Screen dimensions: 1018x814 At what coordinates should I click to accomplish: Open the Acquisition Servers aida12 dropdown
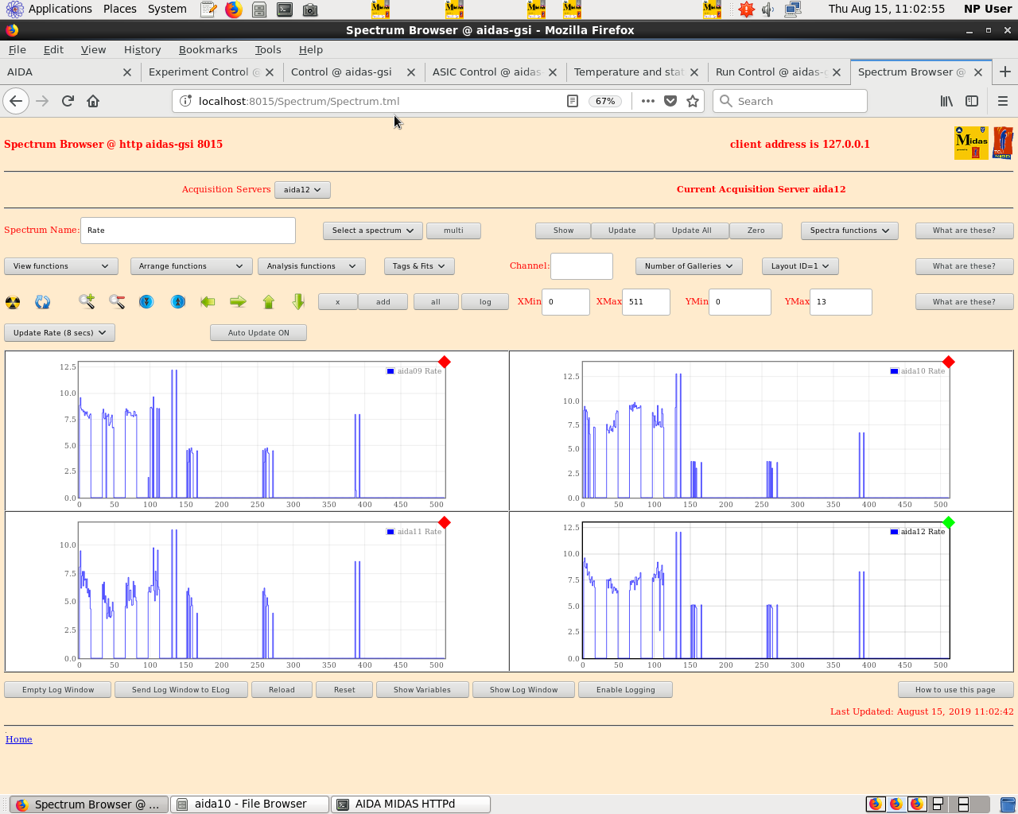302,190
